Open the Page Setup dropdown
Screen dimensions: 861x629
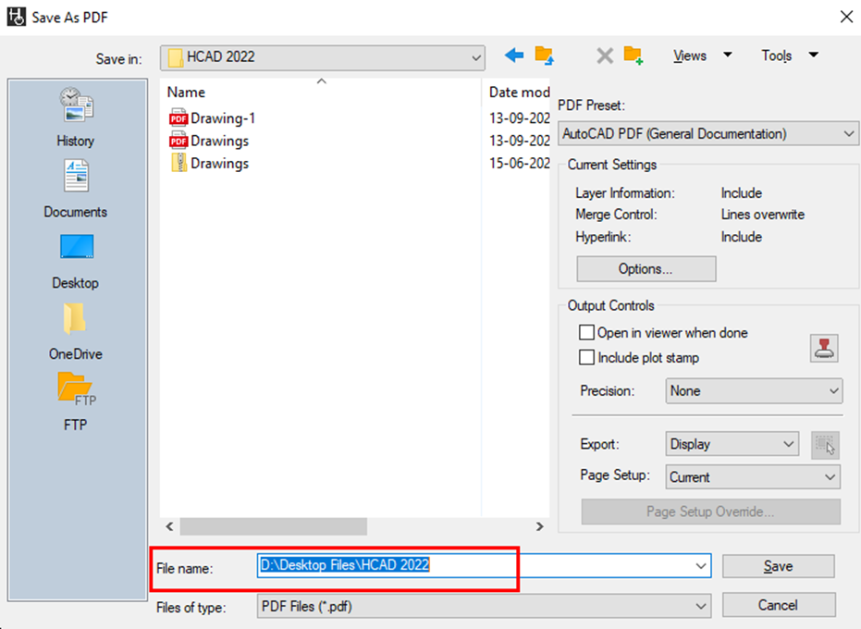click(x=753, y=476)
